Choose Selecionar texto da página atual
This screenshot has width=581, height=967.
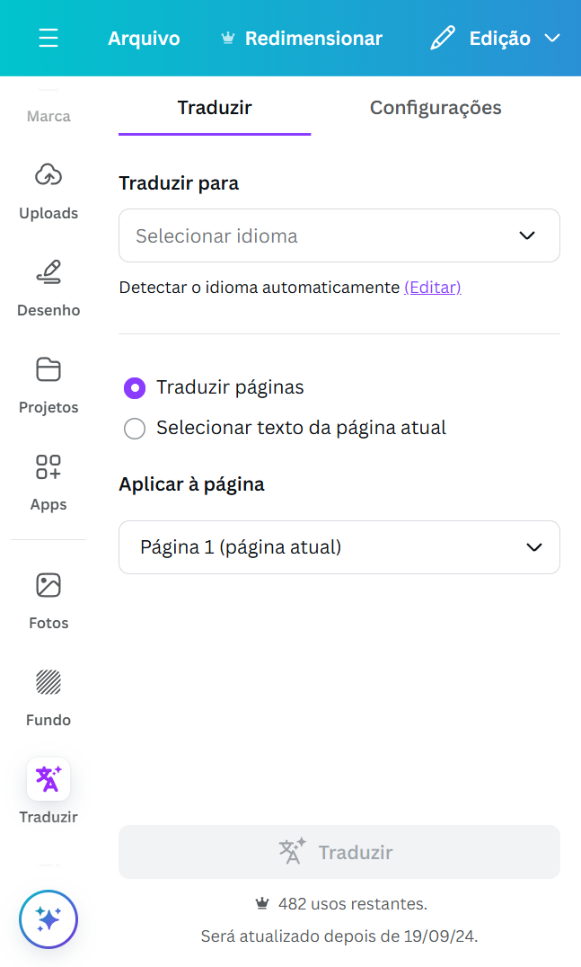point(135,429)
